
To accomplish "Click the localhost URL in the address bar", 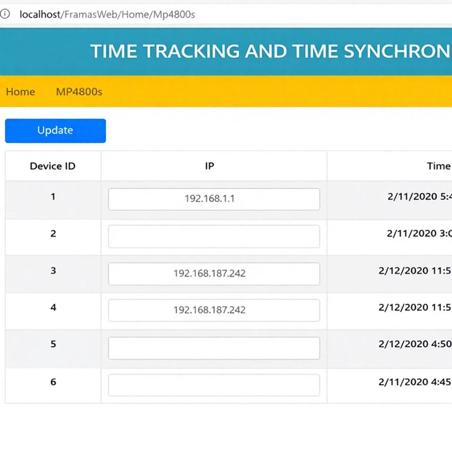I will pos(107,15).
